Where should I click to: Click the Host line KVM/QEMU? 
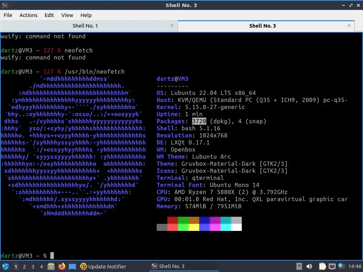click(x=252, y=100)
